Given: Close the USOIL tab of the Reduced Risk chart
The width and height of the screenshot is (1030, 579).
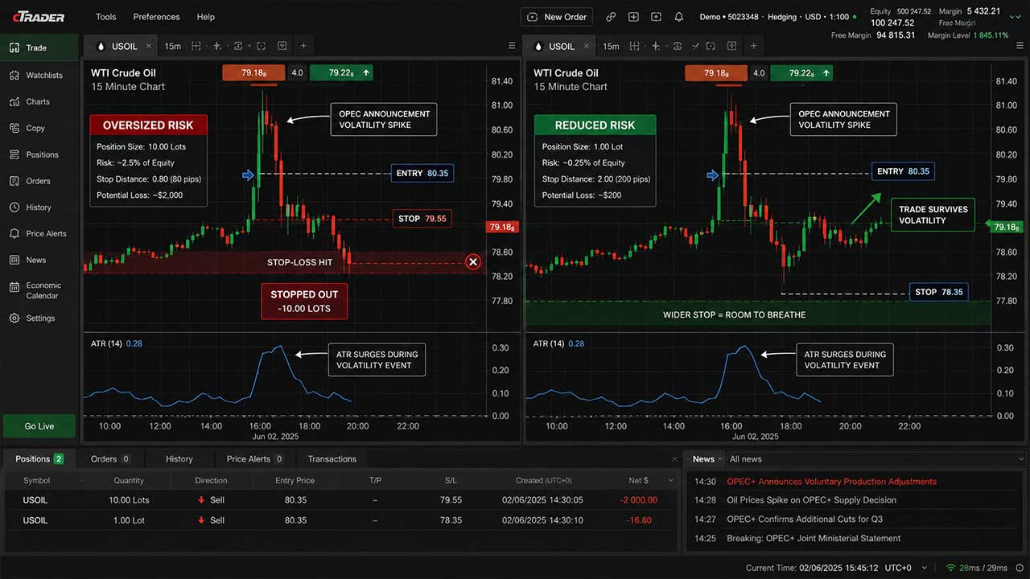Looking at the screenshot, I should 586,47.
